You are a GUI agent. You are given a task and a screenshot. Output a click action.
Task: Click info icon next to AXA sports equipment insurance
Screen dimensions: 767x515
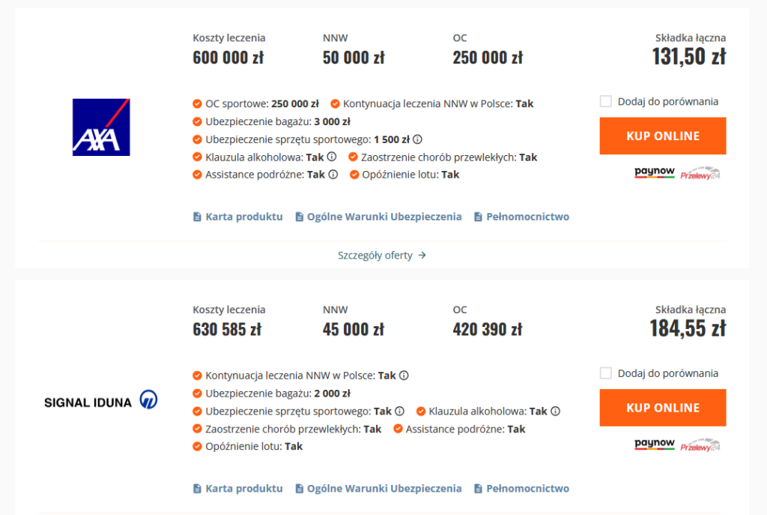click(417, 139)
